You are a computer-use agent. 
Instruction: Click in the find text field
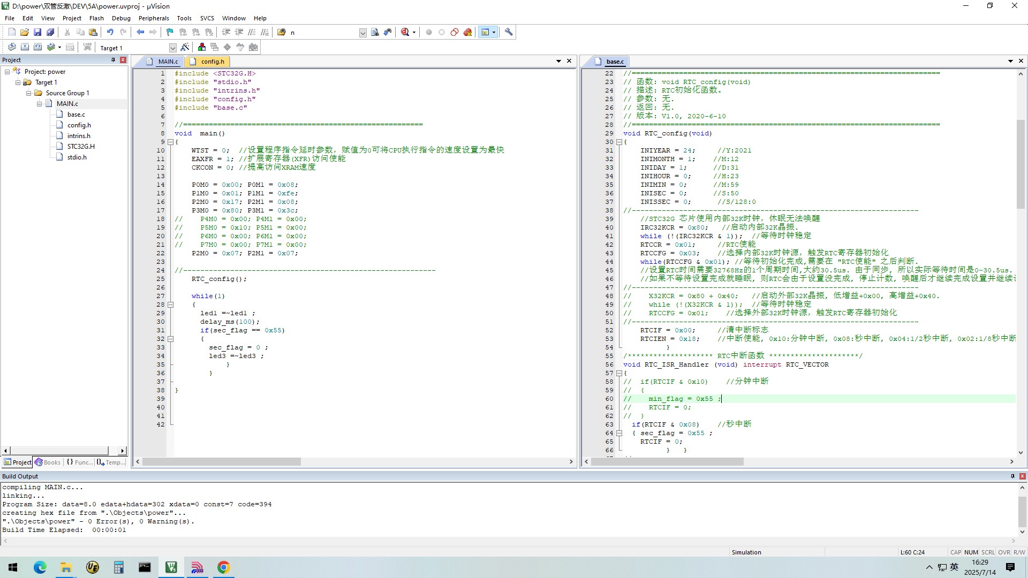click(323, 33)
